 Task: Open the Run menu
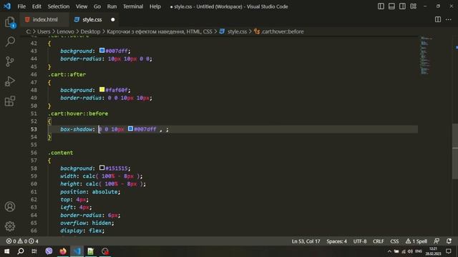point(112,6)
